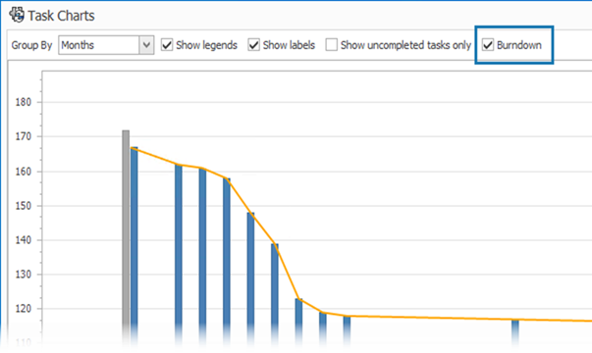Screen dimensions: 592x353
Task: Click the Group By label
Action: [x=31, y=45]
